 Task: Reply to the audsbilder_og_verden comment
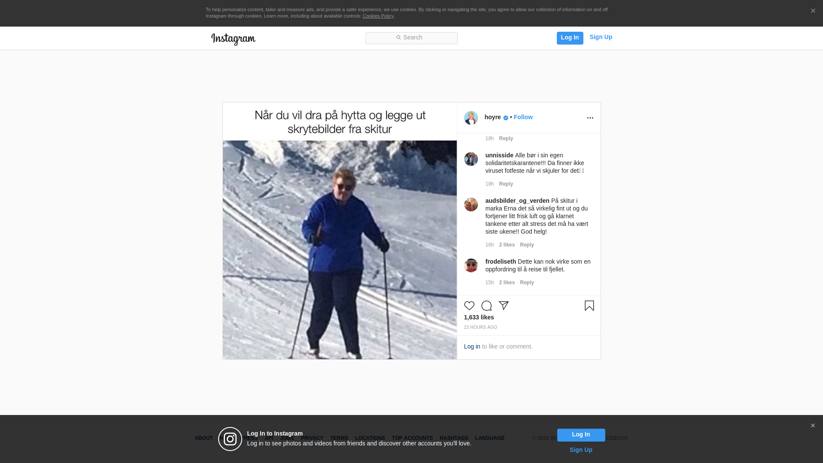coord(527,245)
